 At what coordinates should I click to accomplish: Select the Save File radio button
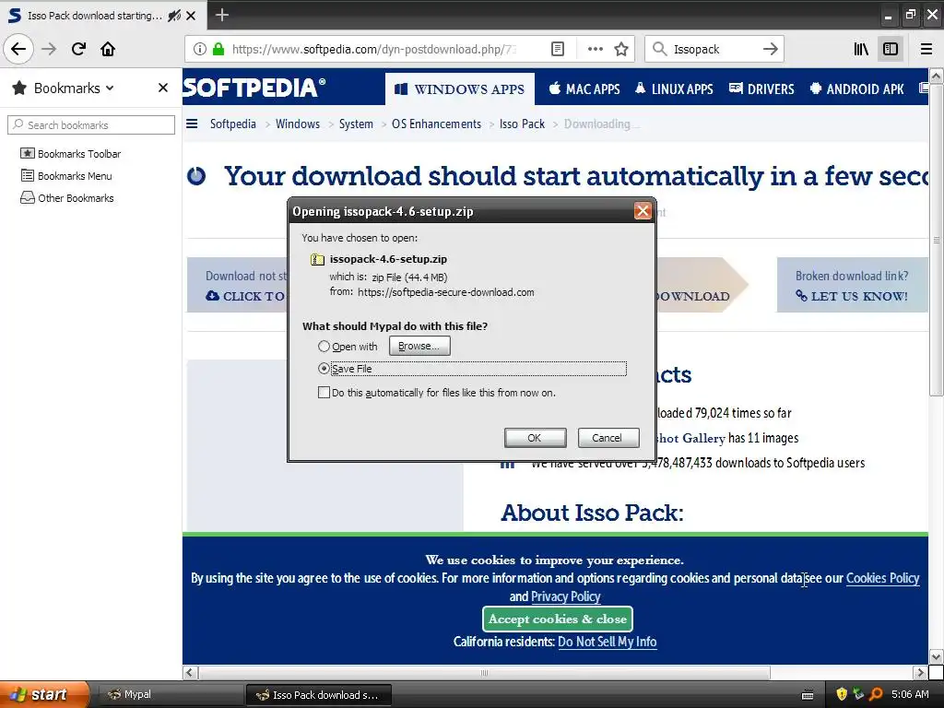(x=324, y=369)
